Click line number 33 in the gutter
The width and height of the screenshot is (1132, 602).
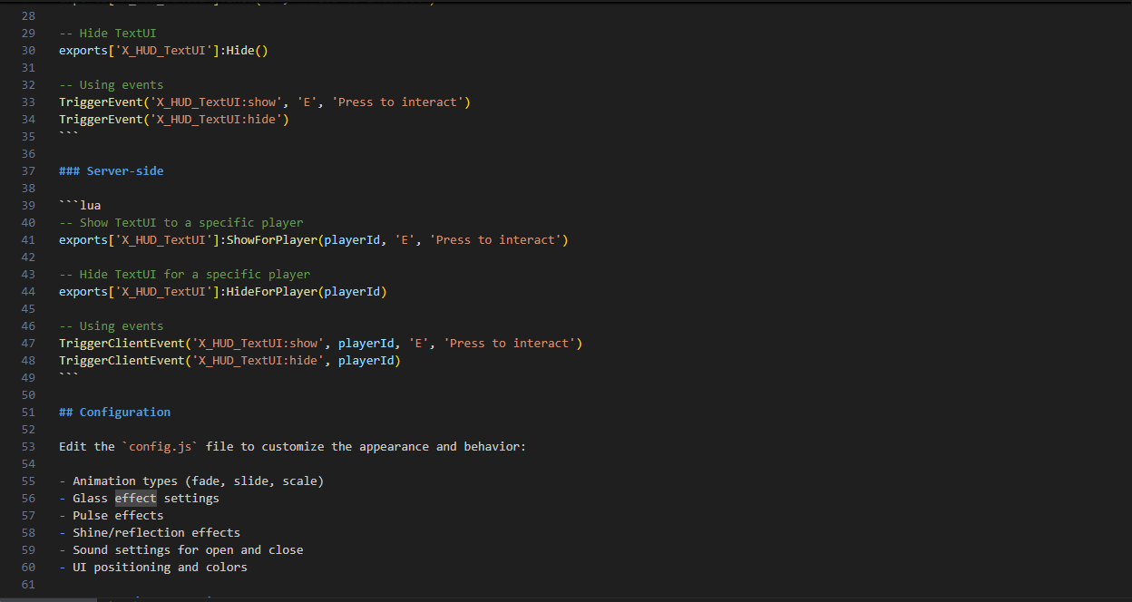(x=27, y=102)
